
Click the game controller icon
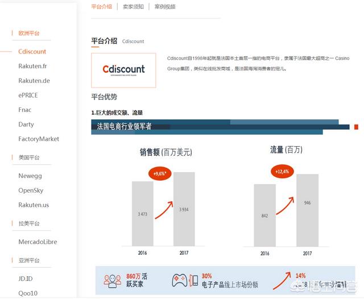pos(180,280)
